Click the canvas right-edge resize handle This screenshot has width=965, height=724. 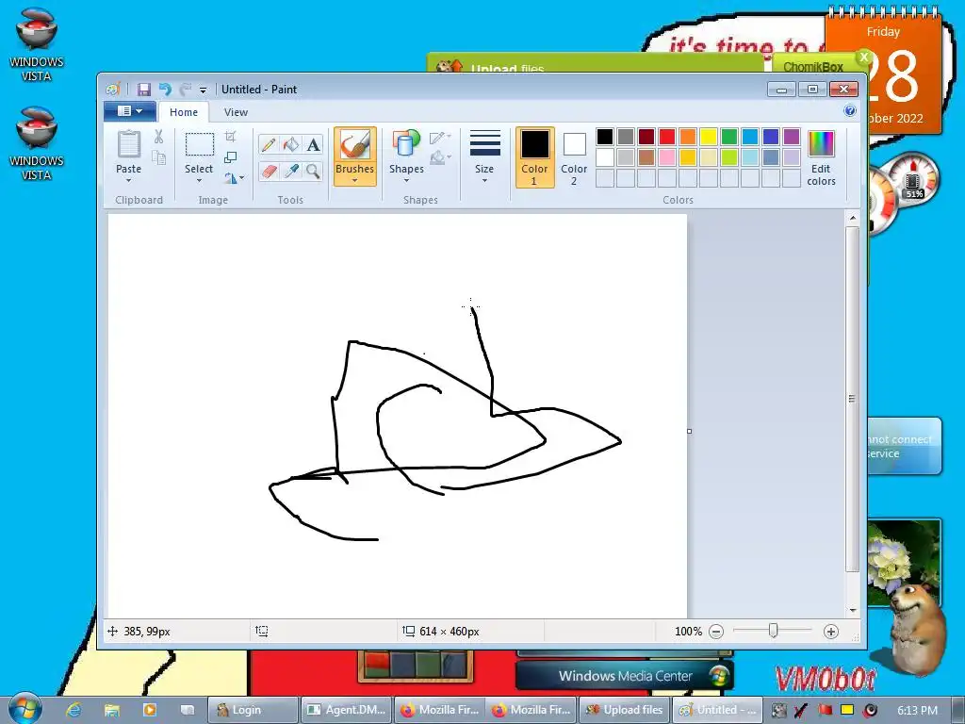coord(689,431)
